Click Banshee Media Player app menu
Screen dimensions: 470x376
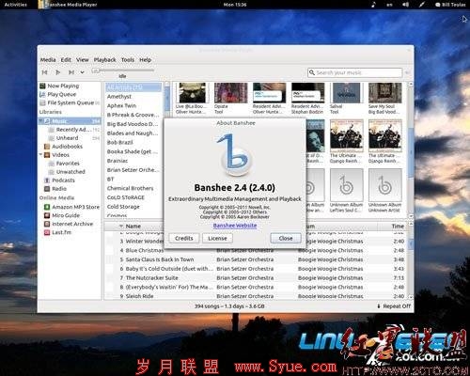coord(69,5)
